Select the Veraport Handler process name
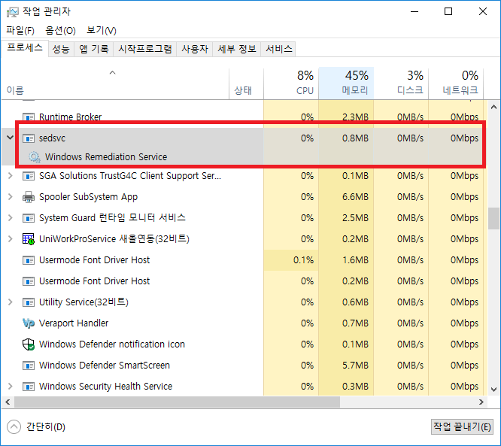 (74, 323)
